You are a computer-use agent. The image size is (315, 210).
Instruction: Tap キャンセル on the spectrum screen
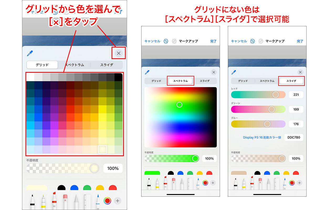pos(152,41)
